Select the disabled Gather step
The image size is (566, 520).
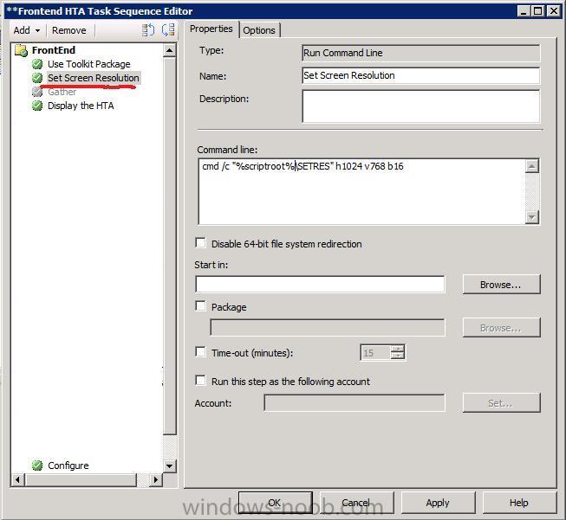click(62, 92)
